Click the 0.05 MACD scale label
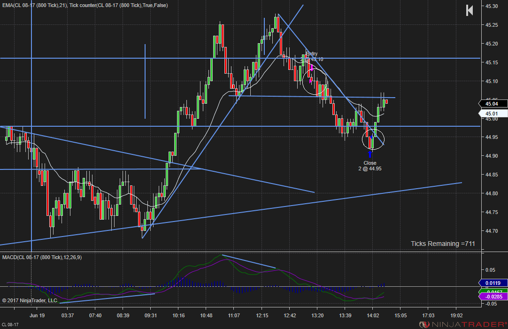 [490, 270]
